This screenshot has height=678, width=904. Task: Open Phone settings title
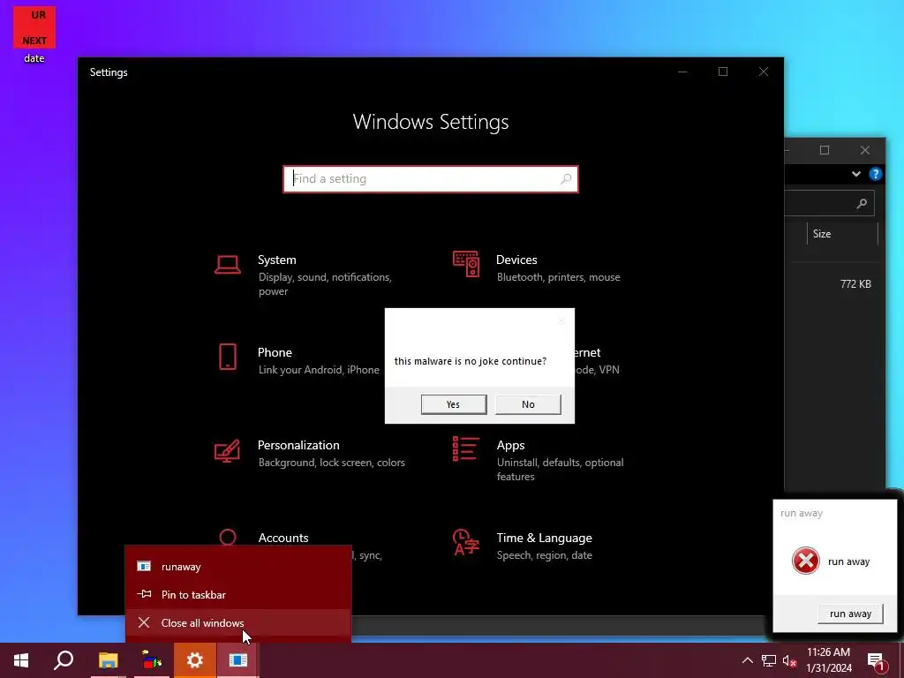[275, 352]
